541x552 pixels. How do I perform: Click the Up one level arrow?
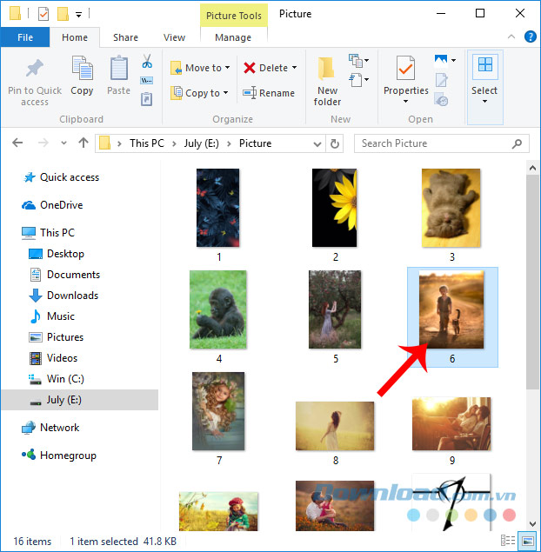[83, 143]
